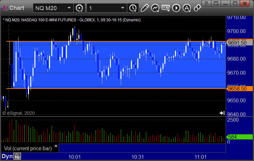
Task: Click the 9710.00 price axis label
Action: pyautogui.click(x=236, y=17)
